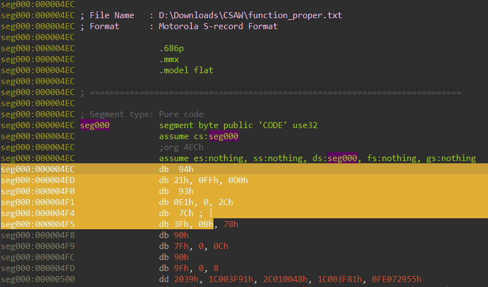This screenshot has height=287, width=488.
Task: Select address seg000:000004F4
Action: pyautogui.click(x=37, y=213)
